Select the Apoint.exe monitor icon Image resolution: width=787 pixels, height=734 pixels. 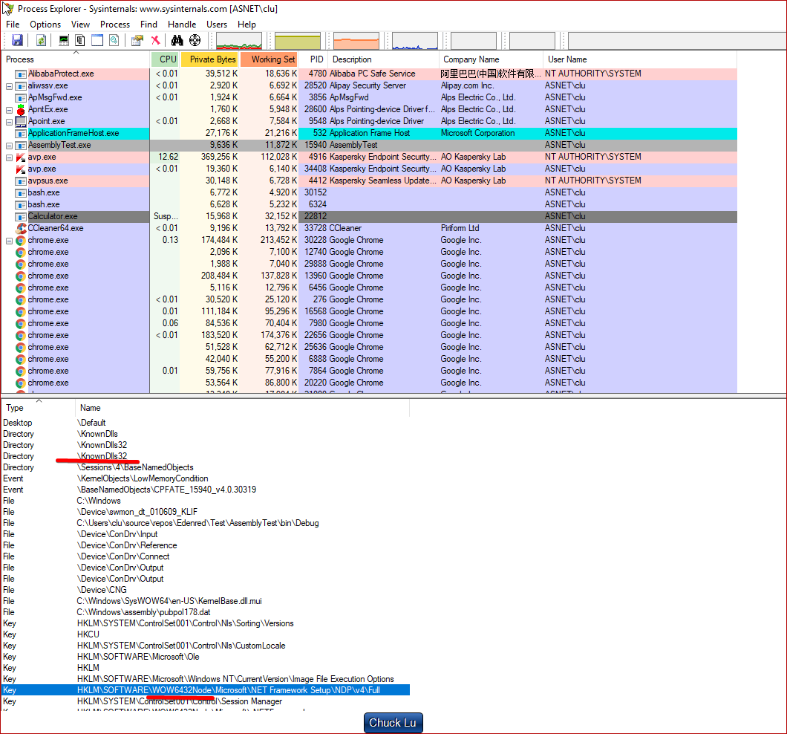(21, 121)
